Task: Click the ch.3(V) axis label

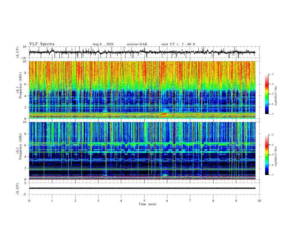Action: tap(18, 189)
